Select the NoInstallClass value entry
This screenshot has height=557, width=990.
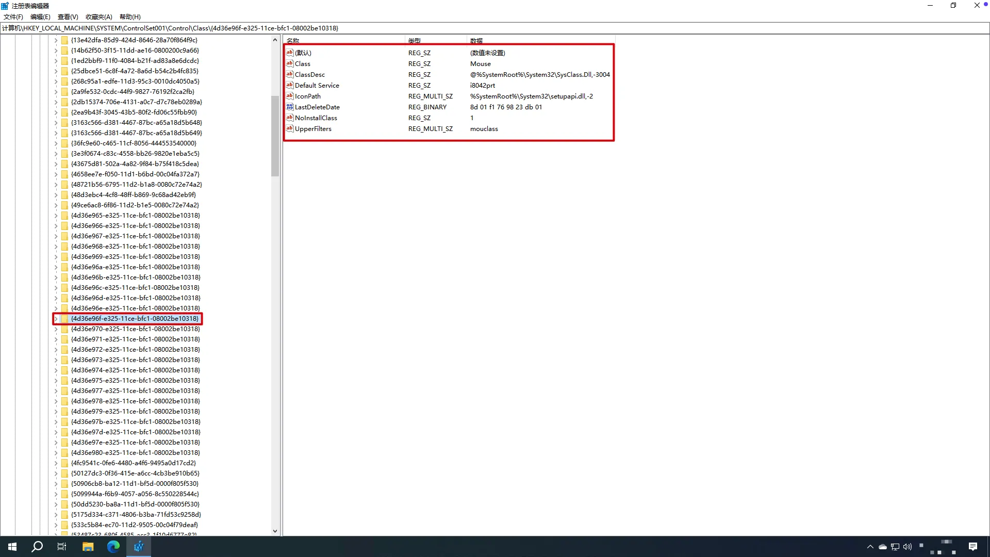pyautogui.click(x=316, y=118)
